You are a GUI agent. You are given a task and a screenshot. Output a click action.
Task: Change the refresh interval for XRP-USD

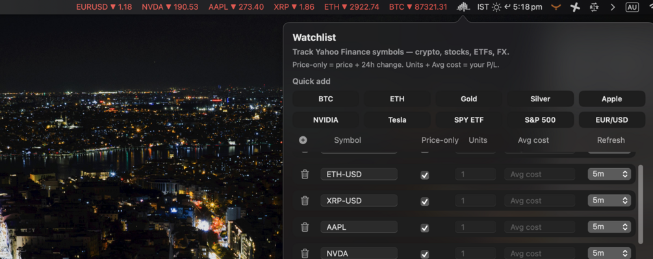[609, 201]
